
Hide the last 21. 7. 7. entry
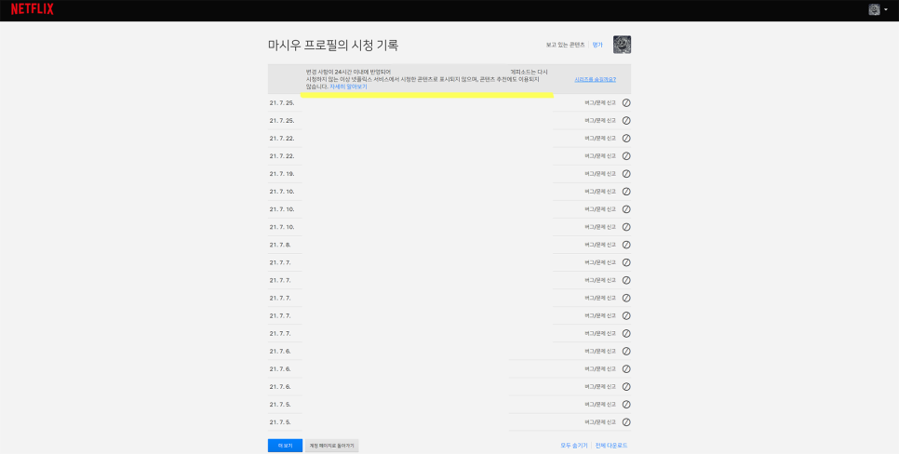click(x=626, y=334)
